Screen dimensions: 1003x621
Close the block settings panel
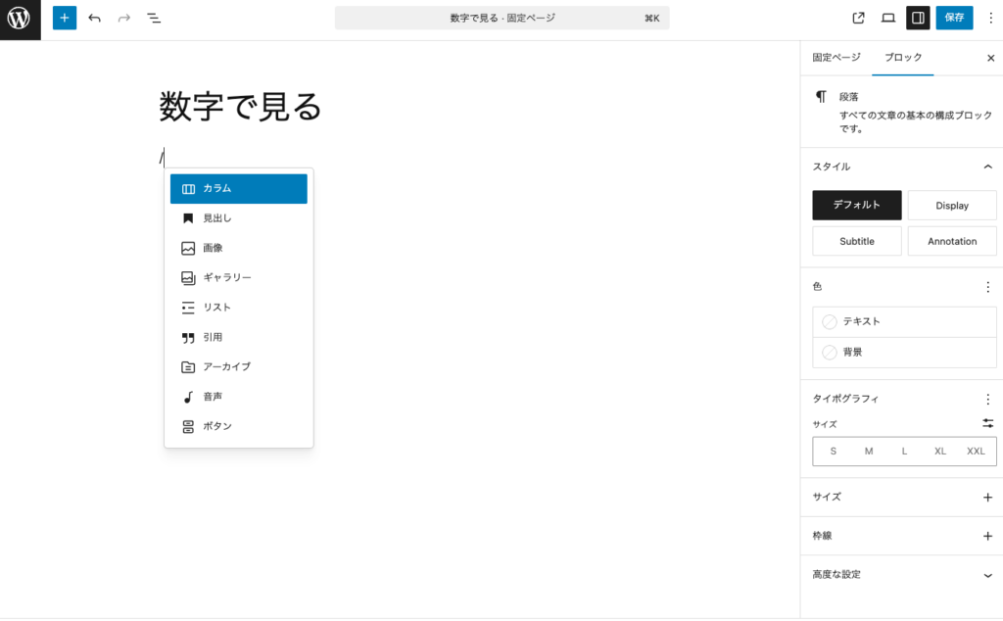click(989, 57)
